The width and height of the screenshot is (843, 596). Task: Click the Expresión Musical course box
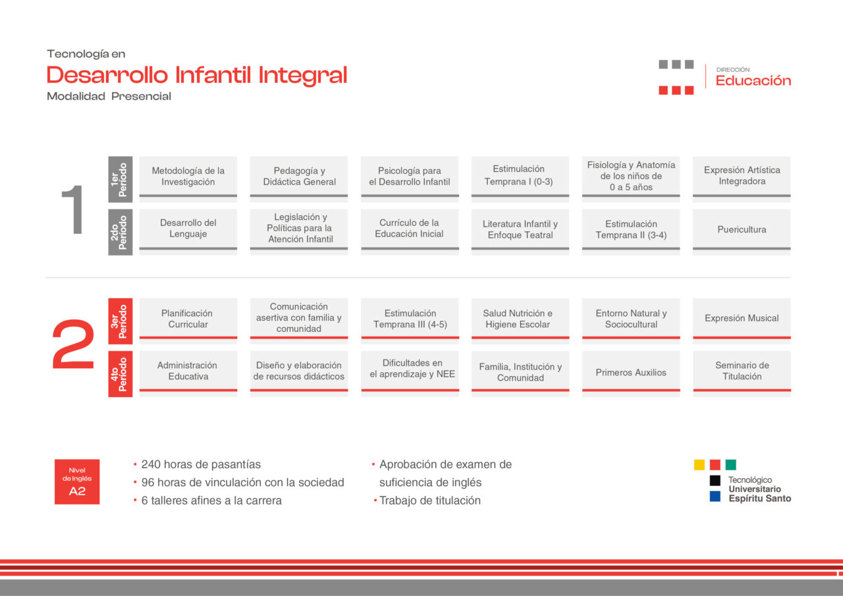(742, 318)
